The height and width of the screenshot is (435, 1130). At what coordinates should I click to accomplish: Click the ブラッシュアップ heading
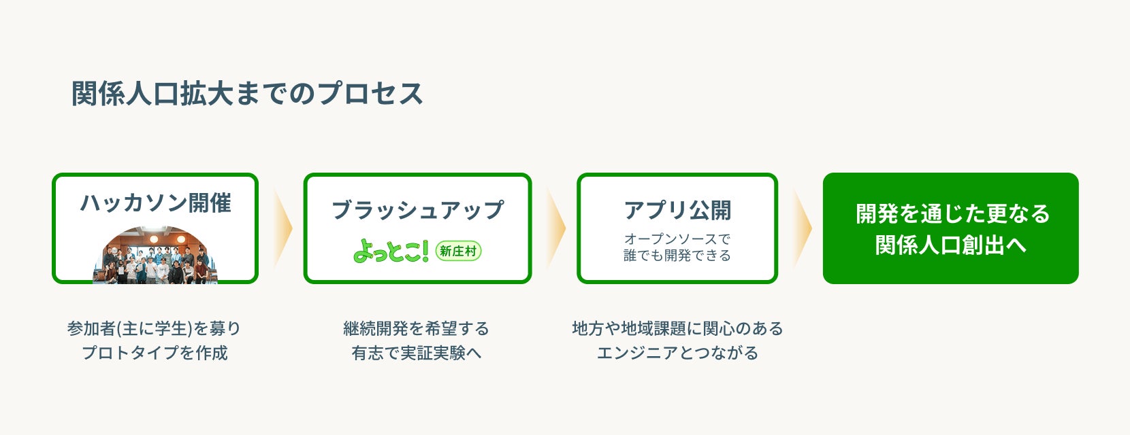pos(417,210)
